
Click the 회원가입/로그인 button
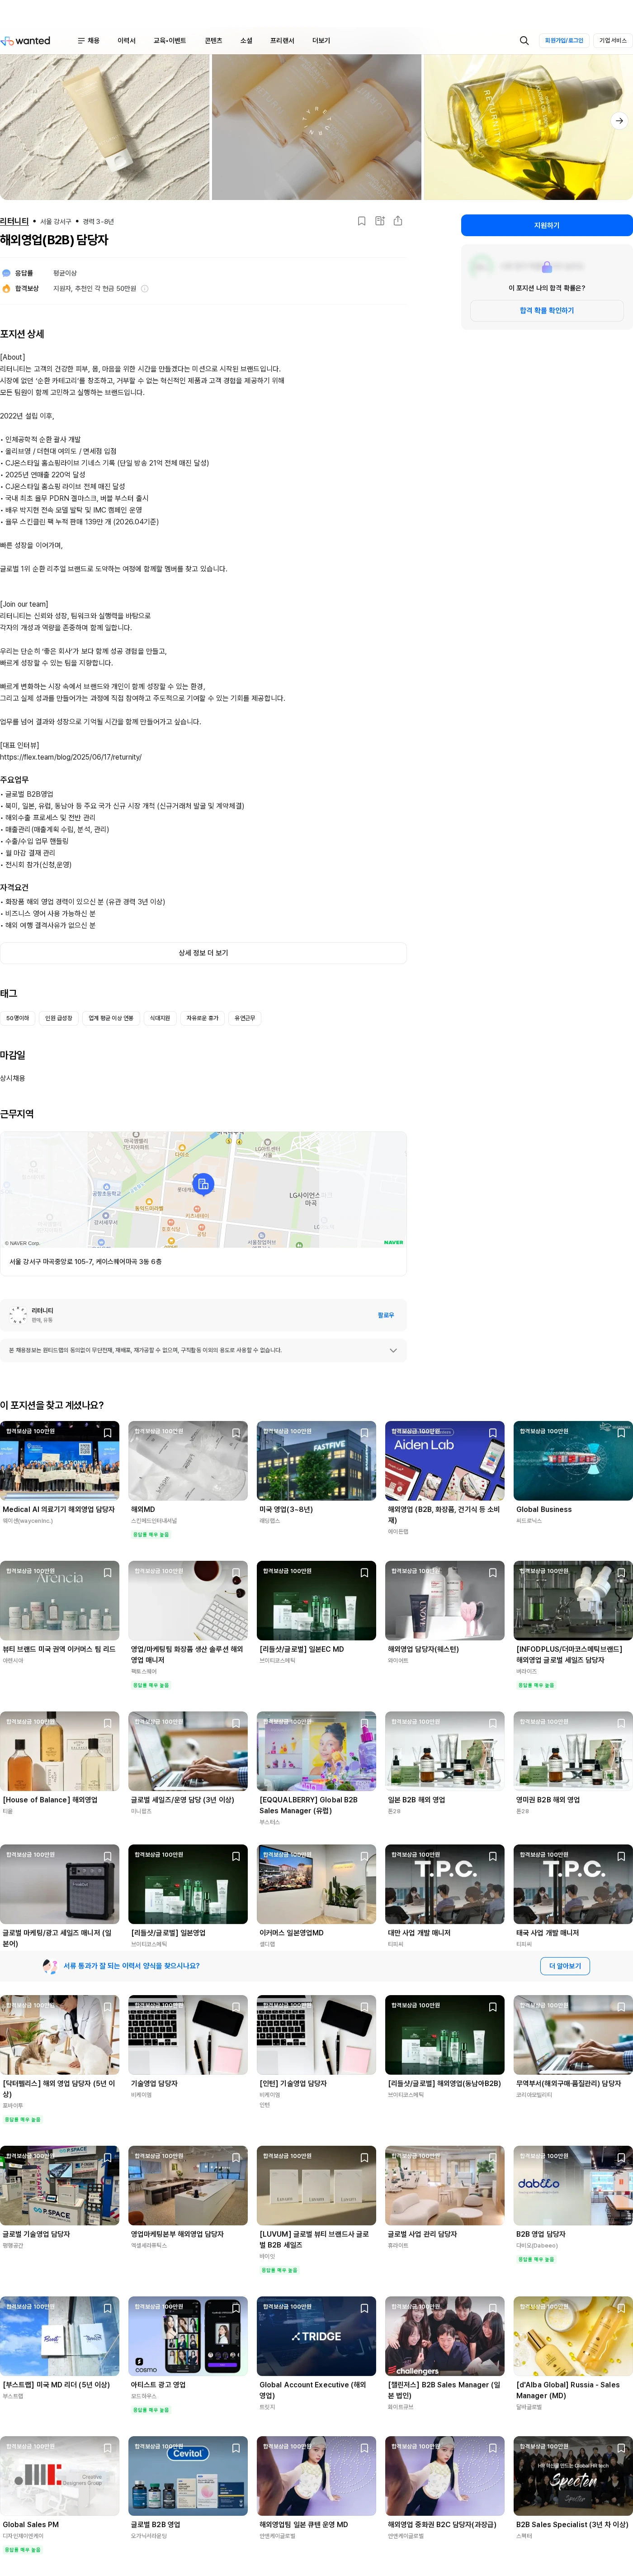[x=564, y=41]
